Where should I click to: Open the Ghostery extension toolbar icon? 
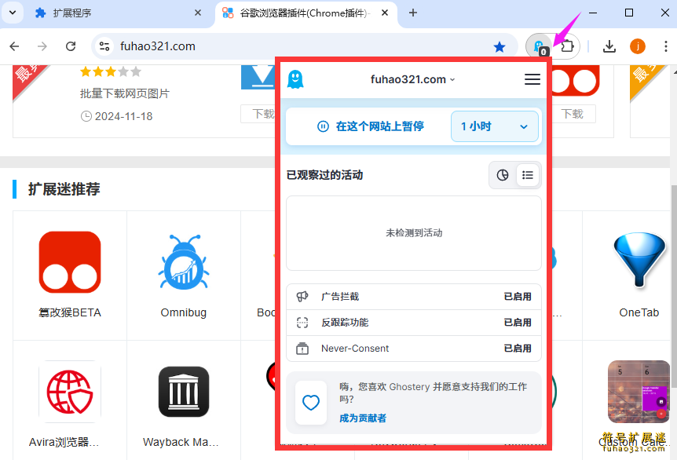pyautogui.click(x=539, y=46)
